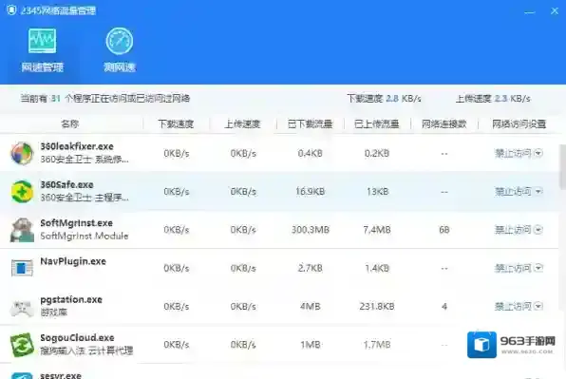Sort by 已下载流量 column header

point(311,123)
